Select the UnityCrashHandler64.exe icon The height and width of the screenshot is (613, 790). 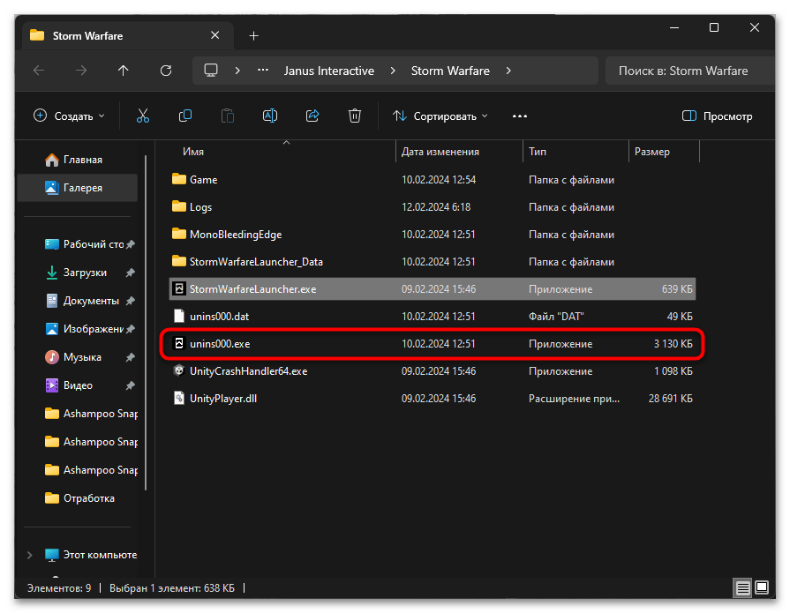[x=179, y=371]
